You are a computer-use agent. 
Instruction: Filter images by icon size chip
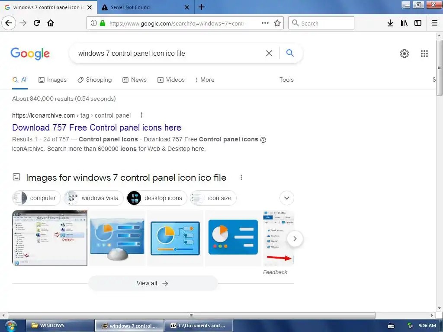213,198
